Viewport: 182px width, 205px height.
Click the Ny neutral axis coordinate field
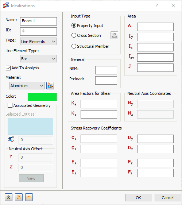pos(155,104)
